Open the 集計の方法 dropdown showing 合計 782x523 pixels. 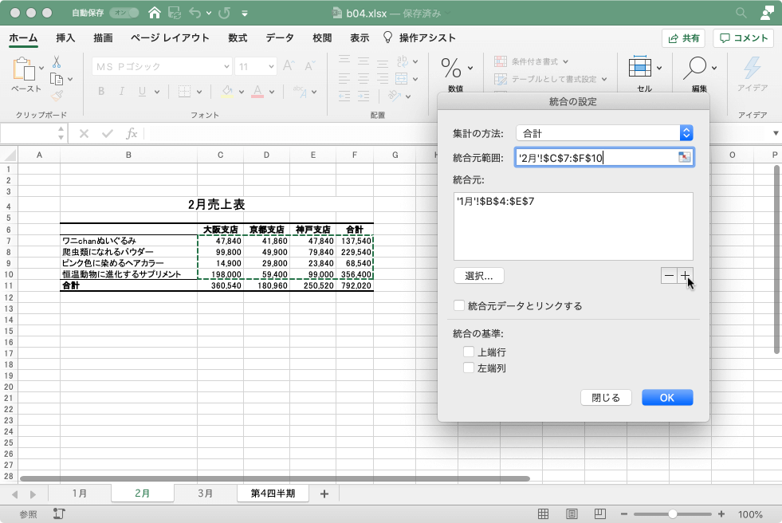pyautogui.click(x=604, y=133)
